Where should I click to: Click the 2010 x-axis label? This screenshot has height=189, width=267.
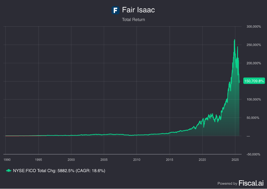pyautogui.click(x=137, y=160)
